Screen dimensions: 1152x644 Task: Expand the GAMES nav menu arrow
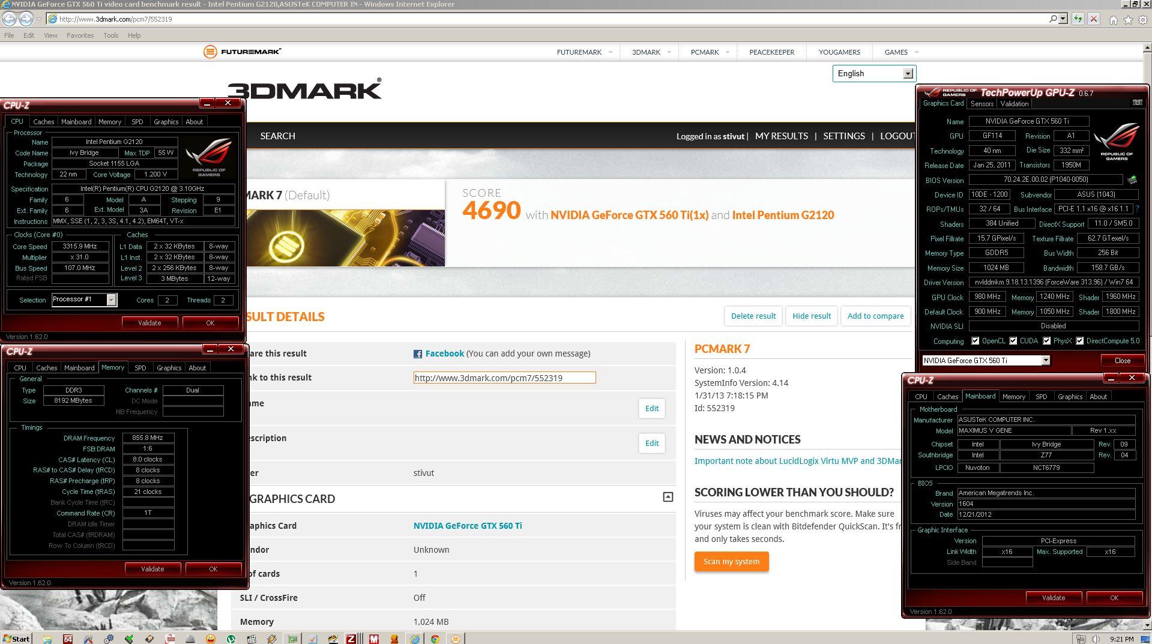917,52
